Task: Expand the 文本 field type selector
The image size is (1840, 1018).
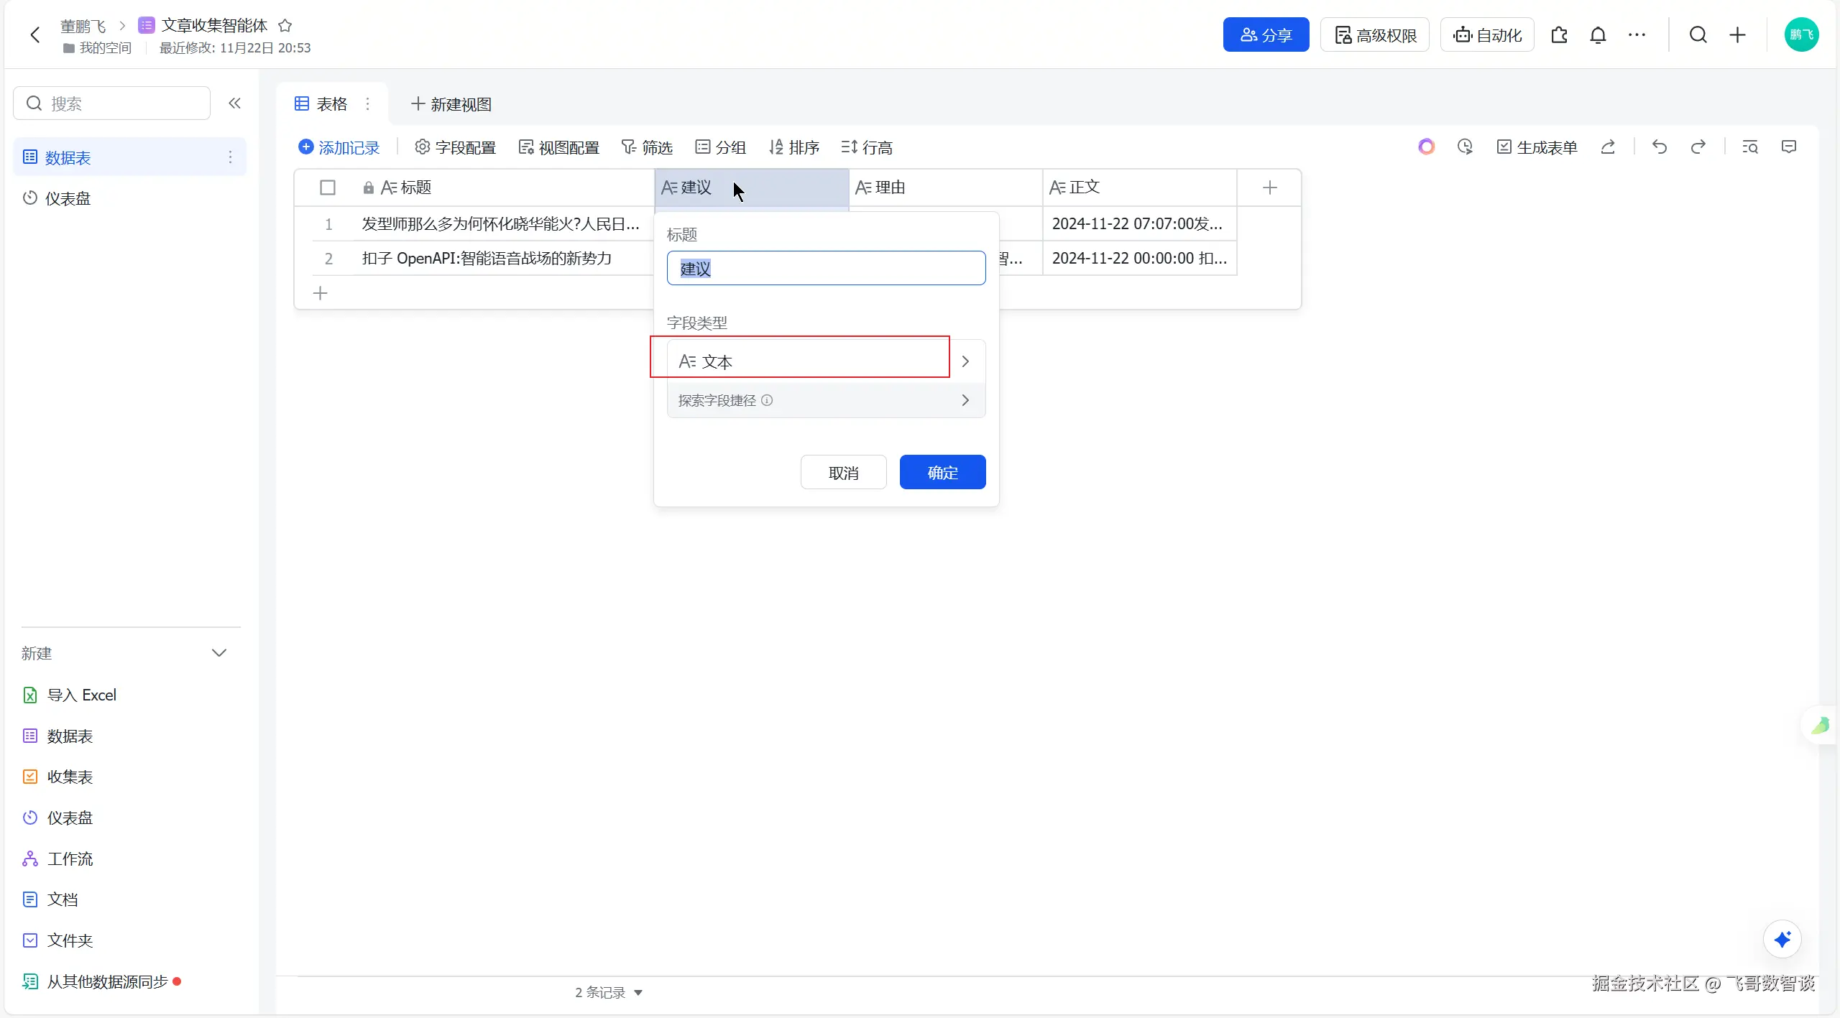Action: [x=825, y=361]
